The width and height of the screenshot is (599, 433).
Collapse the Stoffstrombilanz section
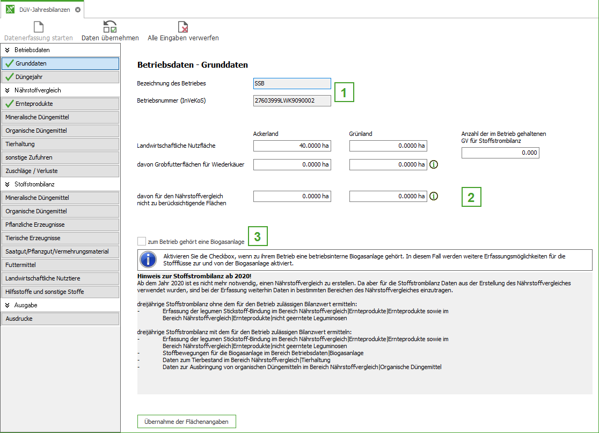click(8, 184)
